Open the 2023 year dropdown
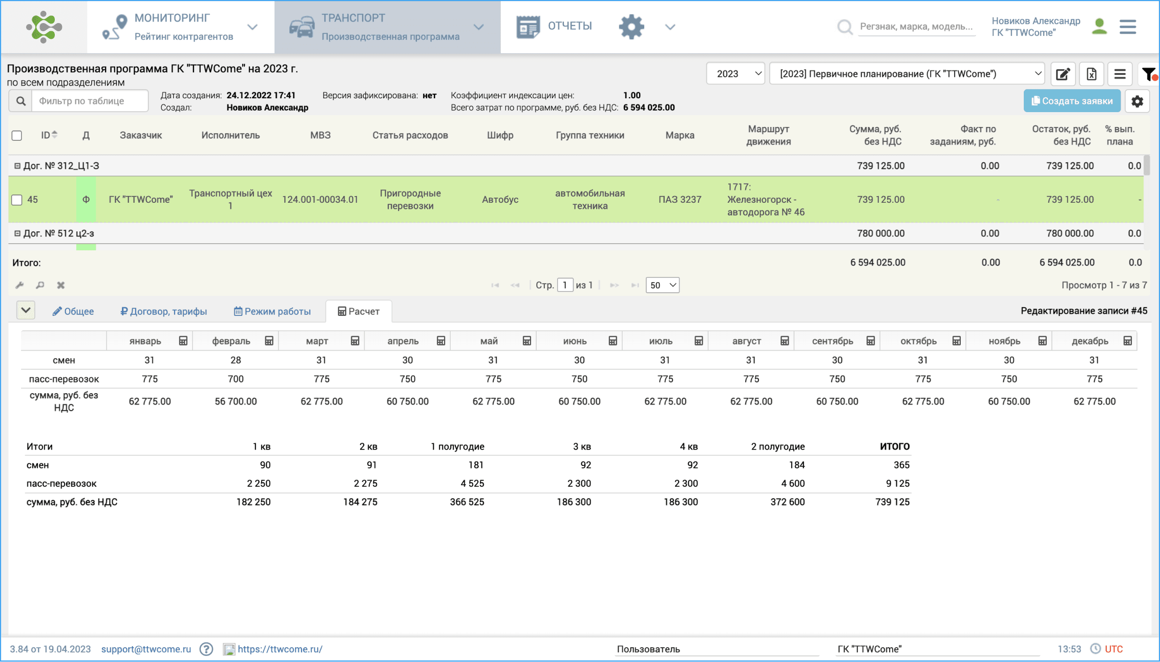 [735, 74]
